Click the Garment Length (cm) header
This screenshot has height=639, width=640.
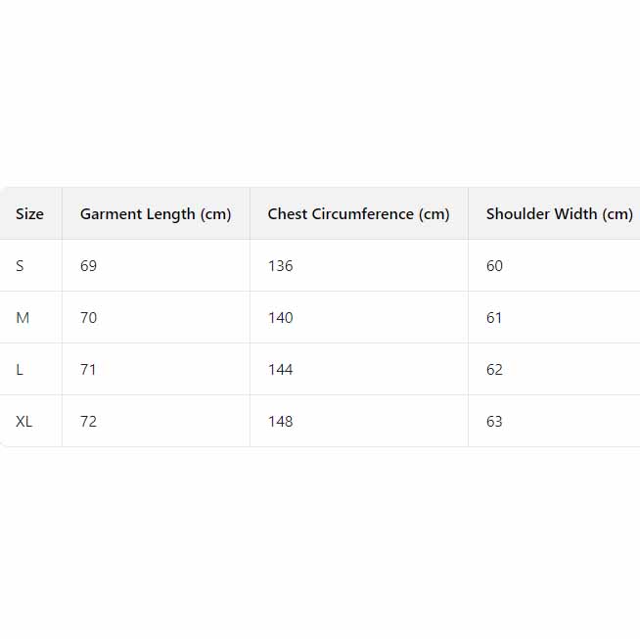(x=156, y=214)
